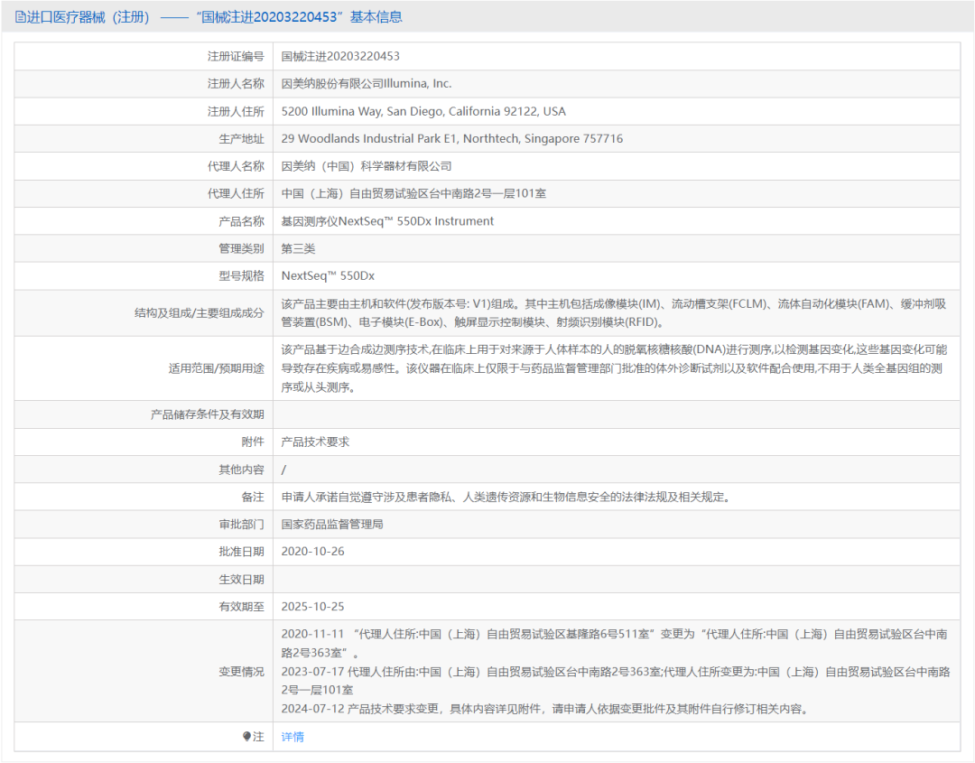
Task: Click the 注册人名称 label
Action: click(x=236, y=84)
